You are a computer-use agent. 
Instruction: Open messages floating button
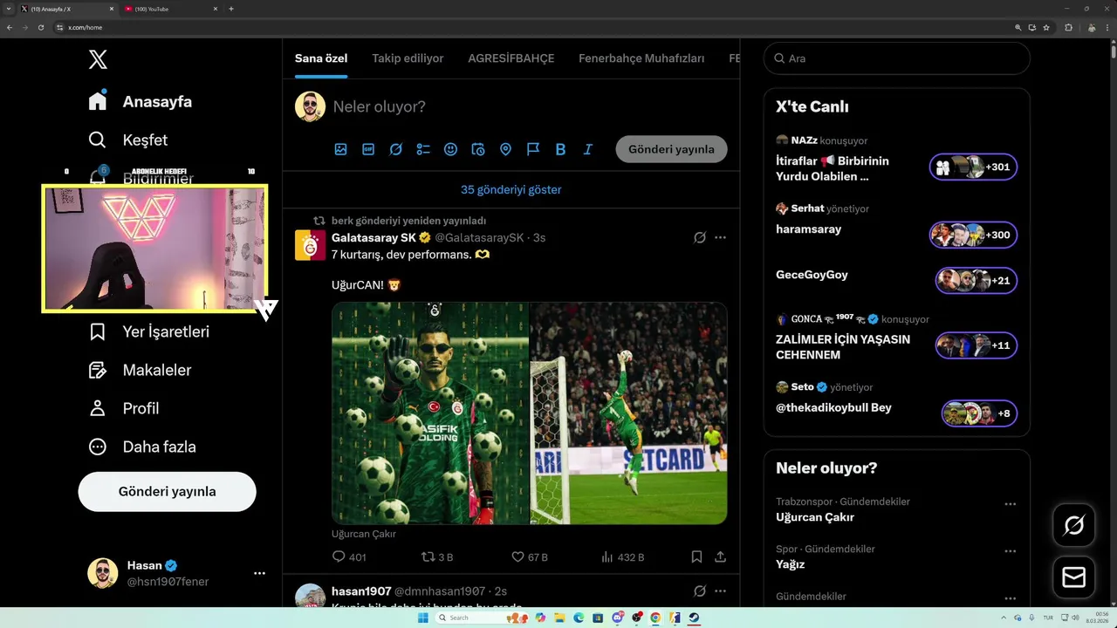[x=1073, y=577]
